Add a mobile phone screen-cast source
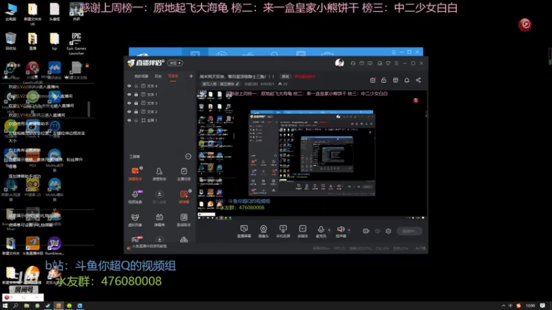This screenshot has width=552, height=310. [283, 231]
